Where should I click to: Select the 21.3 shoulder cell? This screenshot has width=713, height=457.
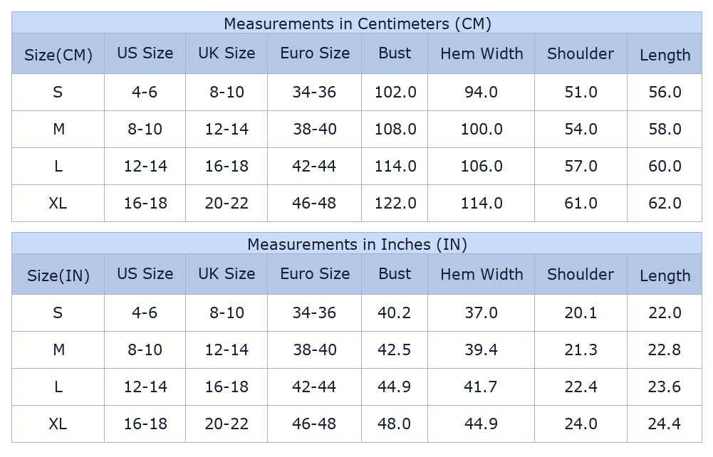click(581, 350)
